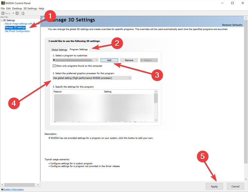Click the Back navigation arrow icon
Screen dimensions: 248x192
[3, 13]
